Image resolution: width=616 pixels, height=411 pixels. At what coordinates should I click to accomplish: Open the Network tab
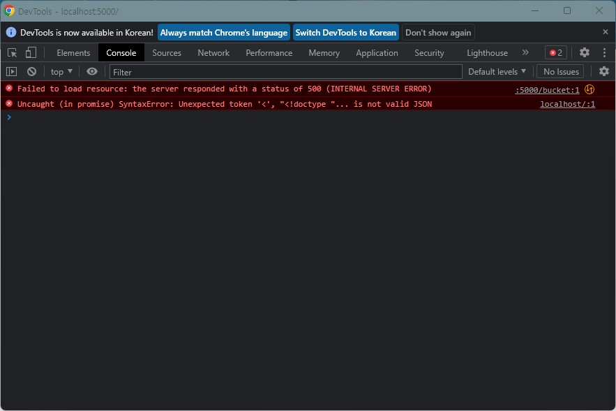pyautogui.click(x=213, y=52)
